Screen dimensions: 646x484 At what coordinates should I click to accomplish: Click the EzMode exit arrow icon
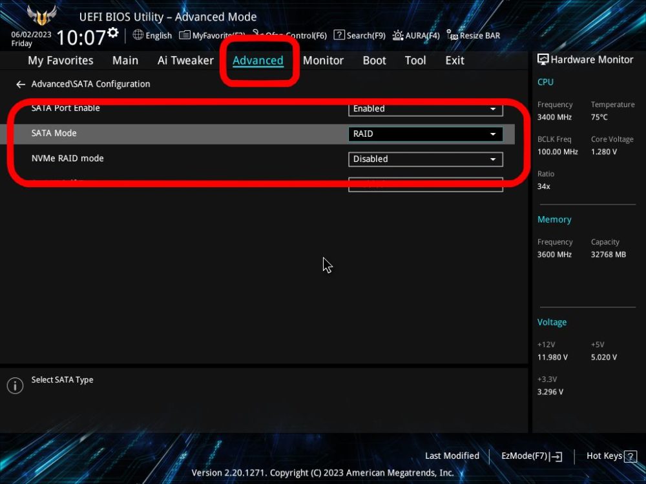[556, 456]
